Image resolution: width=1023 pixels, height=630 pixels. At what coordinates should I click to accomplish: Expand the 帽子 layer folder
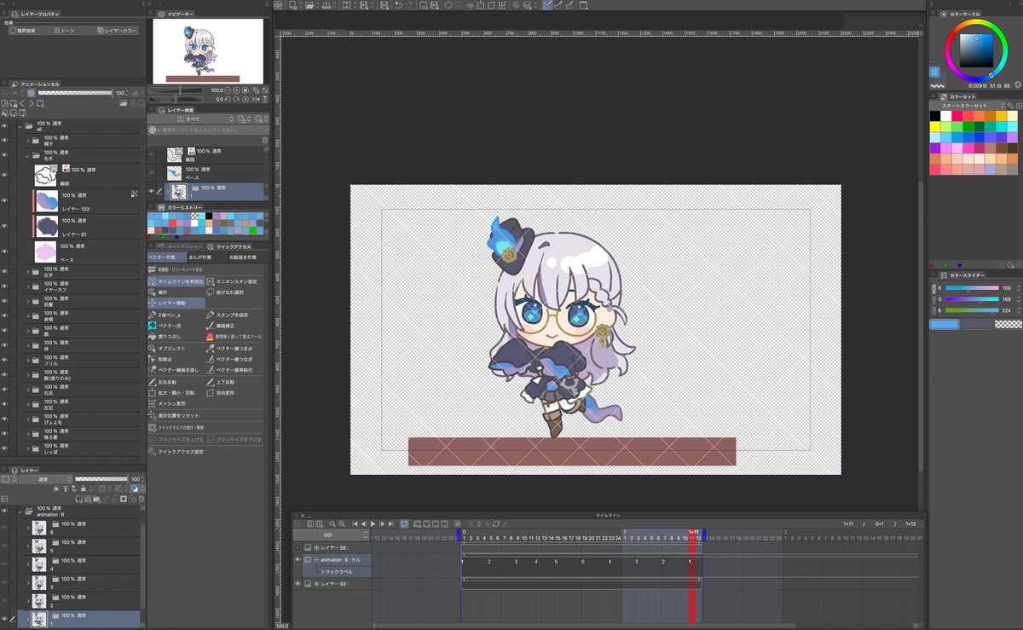tap(27, 141)
